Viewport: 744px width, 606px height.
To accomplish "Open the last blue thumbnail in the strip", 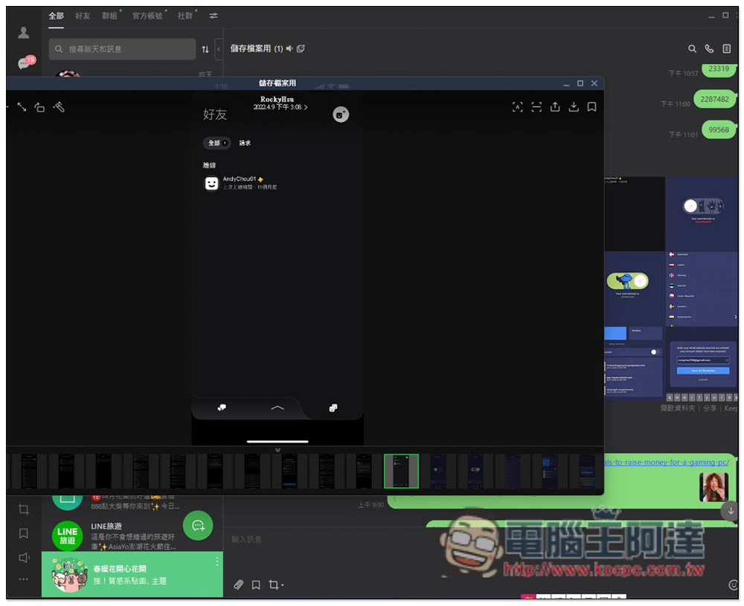I will pos(586,471).
